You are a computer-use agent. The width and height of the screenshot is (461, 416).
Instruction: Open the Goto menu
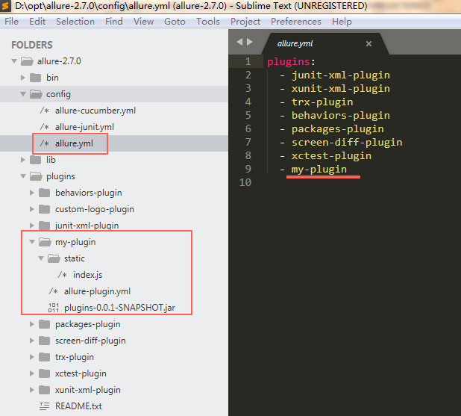pos(175,22)
